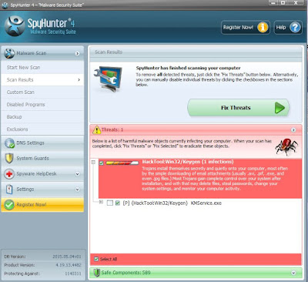Click the Threats: 1 label
This screenshot has width=308, height=282.
pos(112,129)
